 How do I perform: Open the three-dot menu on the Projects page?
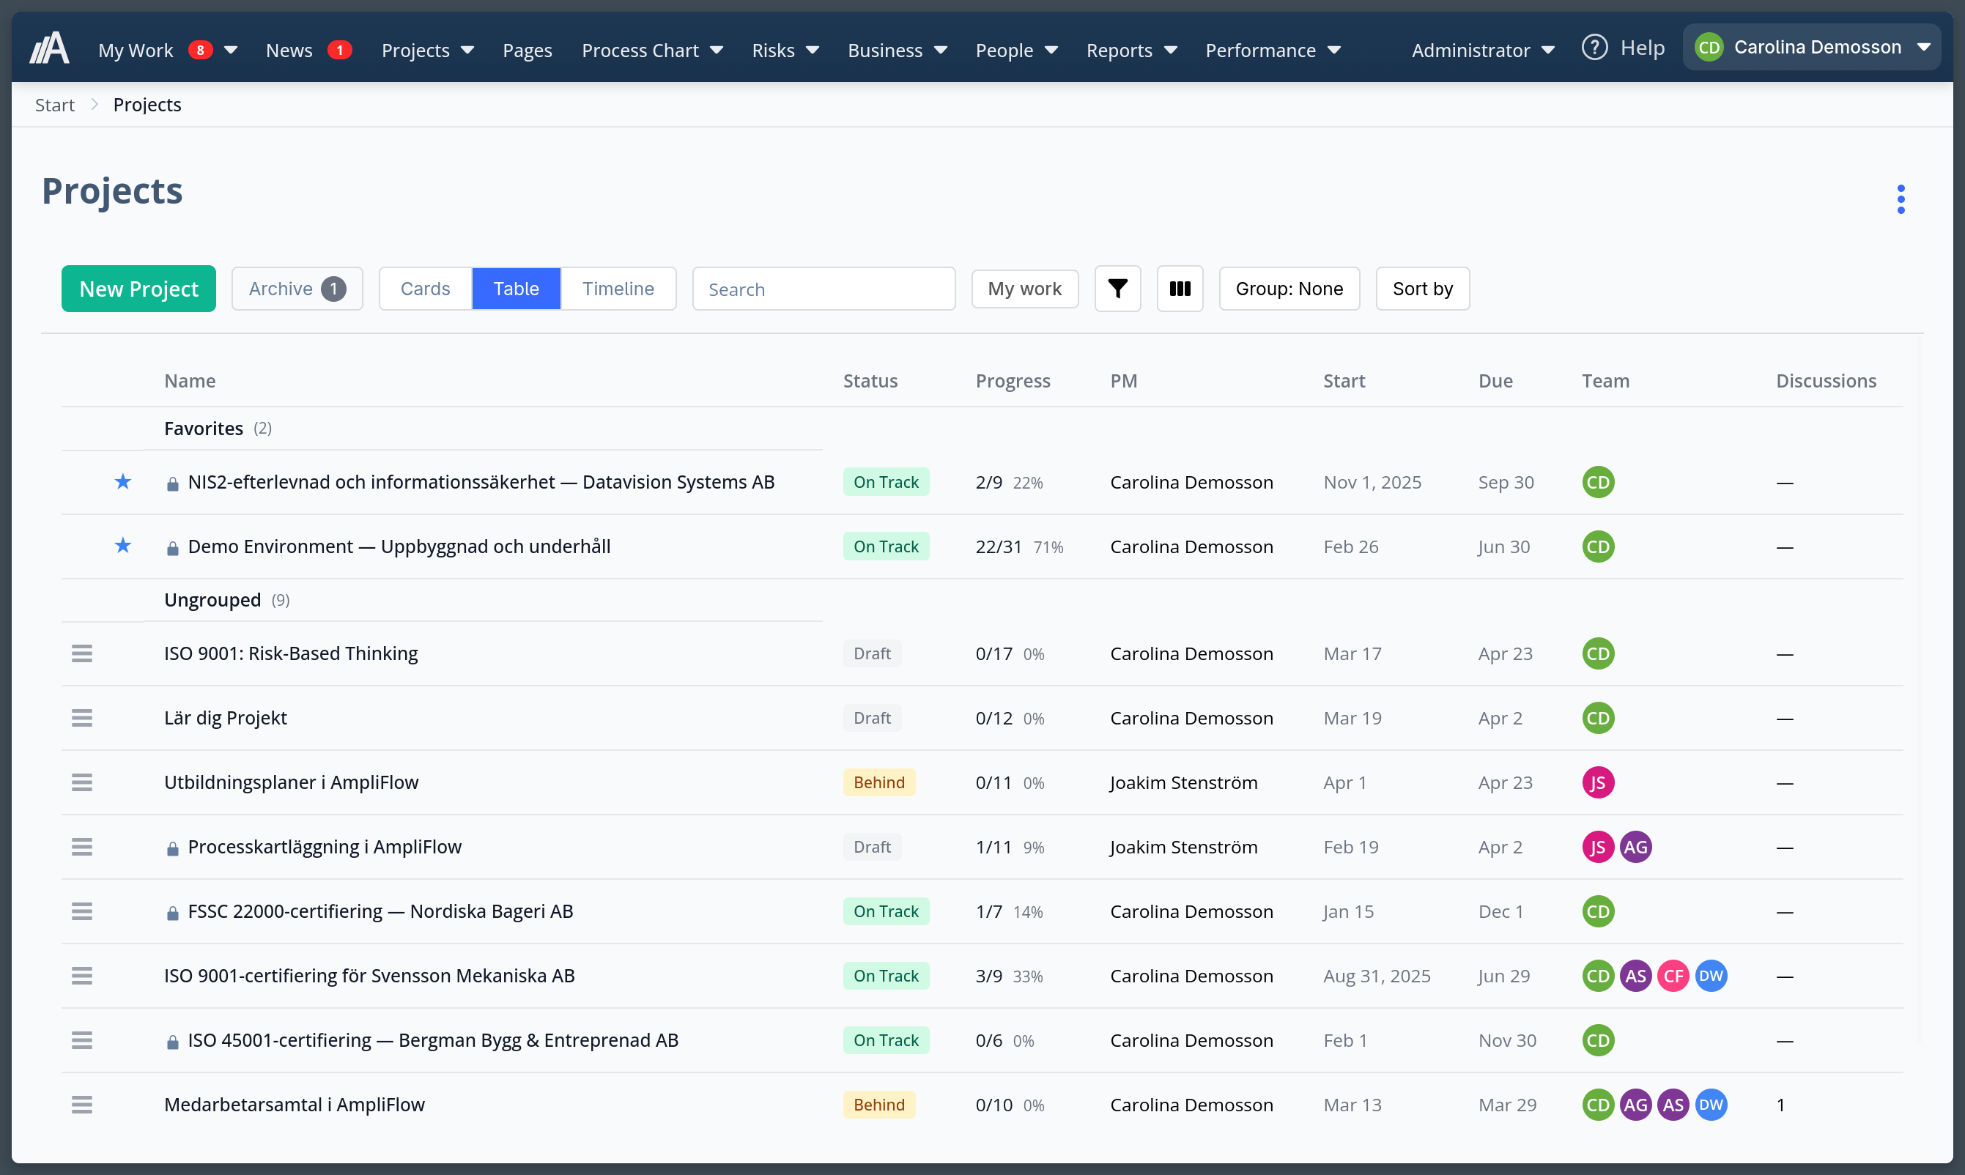click(x=1900, y=199)
